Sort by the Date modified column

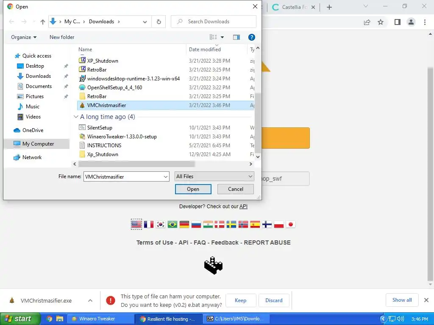205,50
